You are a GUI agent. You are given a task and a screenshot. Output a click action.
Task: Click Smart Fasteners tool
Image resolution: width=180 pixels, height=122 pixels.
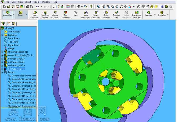pyautogui.click(x=106, y=15)
